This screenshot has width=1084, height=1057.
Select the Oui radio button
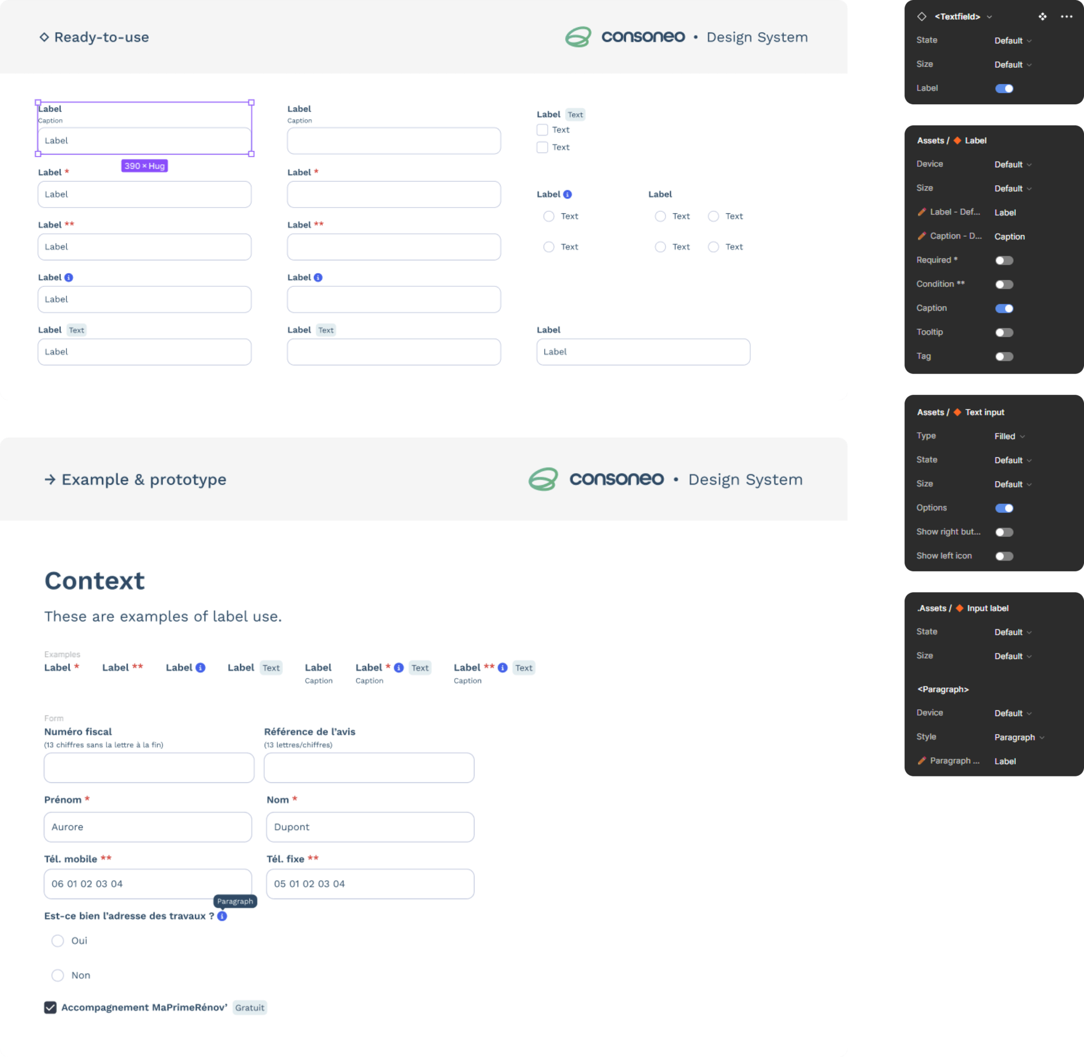[58, 941]
